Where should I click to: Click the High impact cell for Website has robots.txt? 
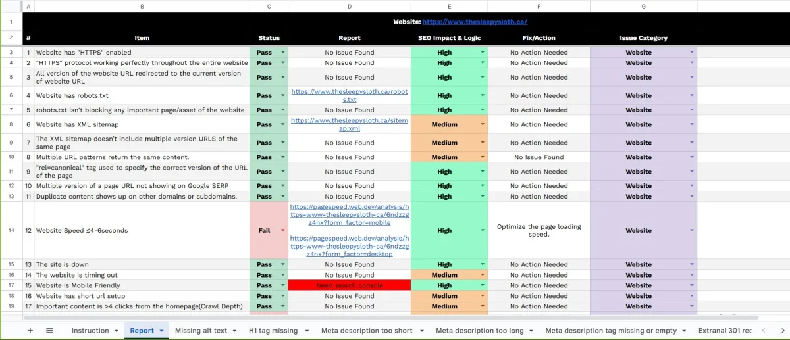click(x=449, y=95)
